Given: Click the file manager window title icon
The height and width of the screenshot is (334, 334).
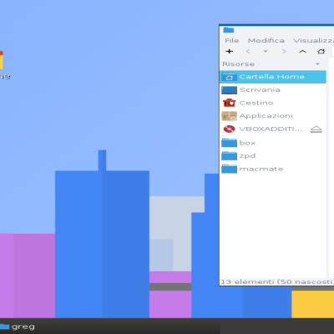Looking at the screenshot, I should point(229,30).
